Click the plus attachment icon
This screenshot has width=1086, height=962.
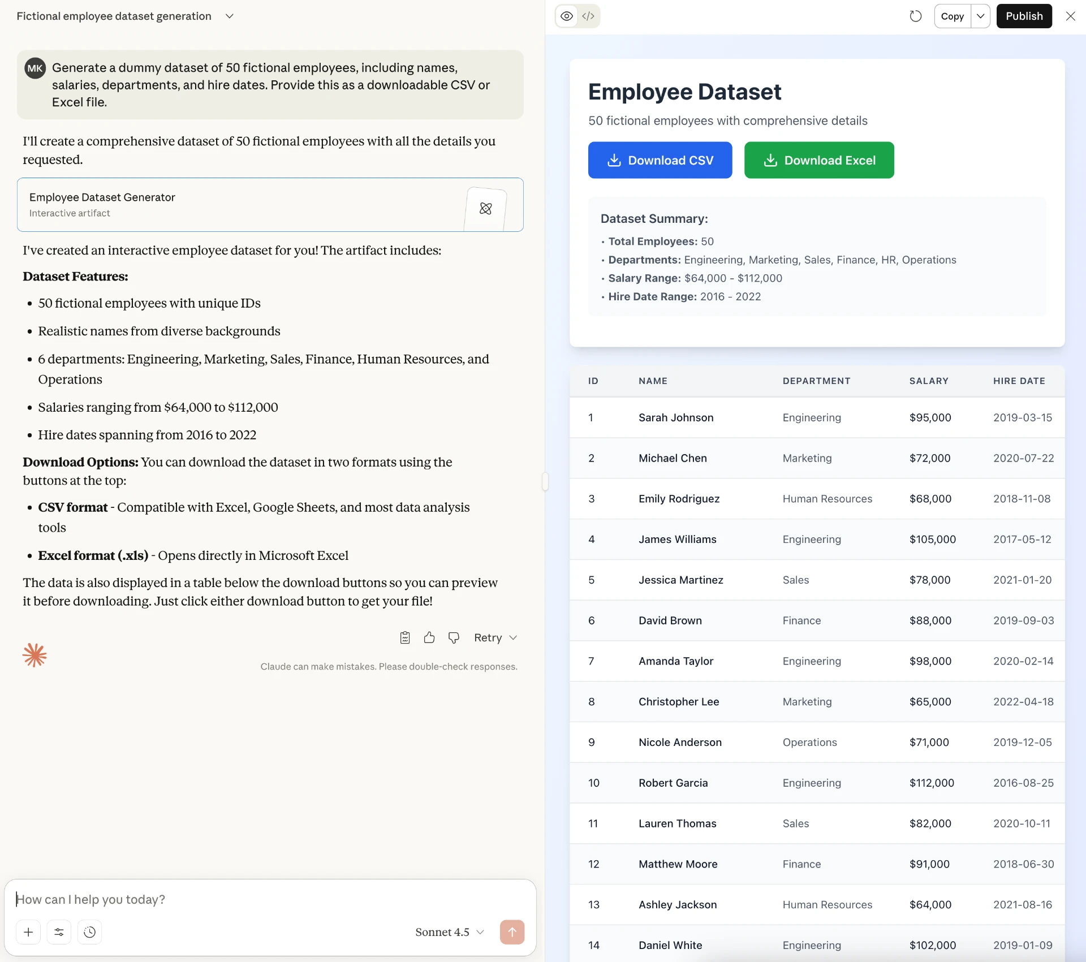28,932
